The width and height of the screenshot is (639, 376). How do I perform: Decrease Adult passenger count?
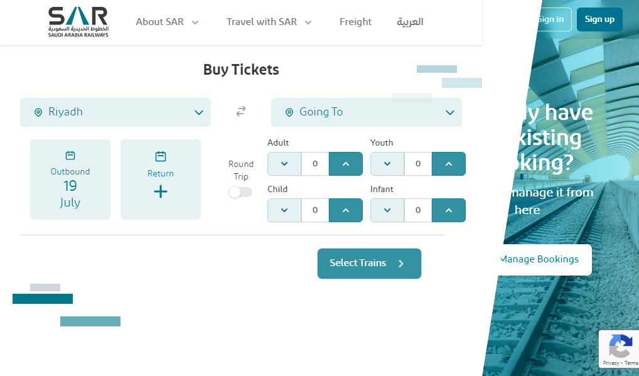tap(284, 164)
